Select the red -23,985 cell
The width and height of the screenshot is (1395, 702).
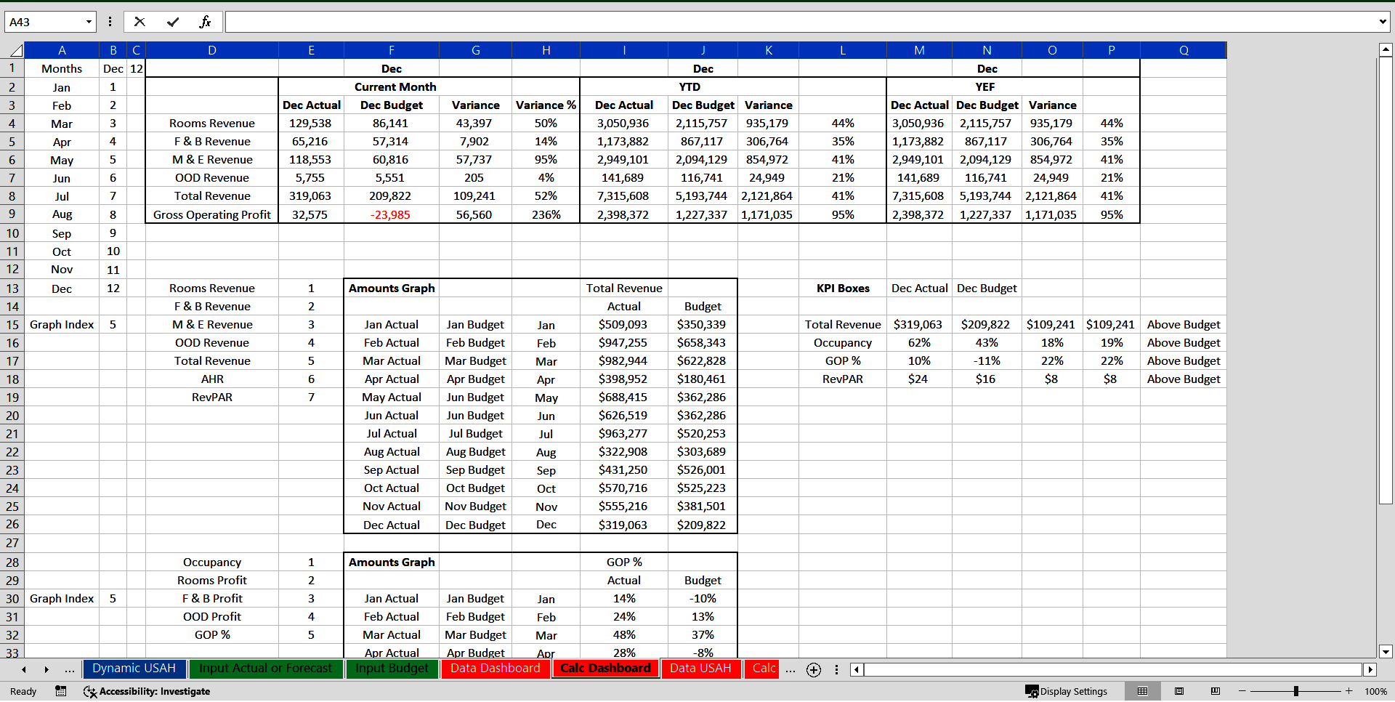pyautogui.click(x=392, y=215)
